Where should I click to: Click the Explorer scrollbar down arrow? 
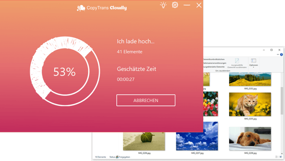282,154
